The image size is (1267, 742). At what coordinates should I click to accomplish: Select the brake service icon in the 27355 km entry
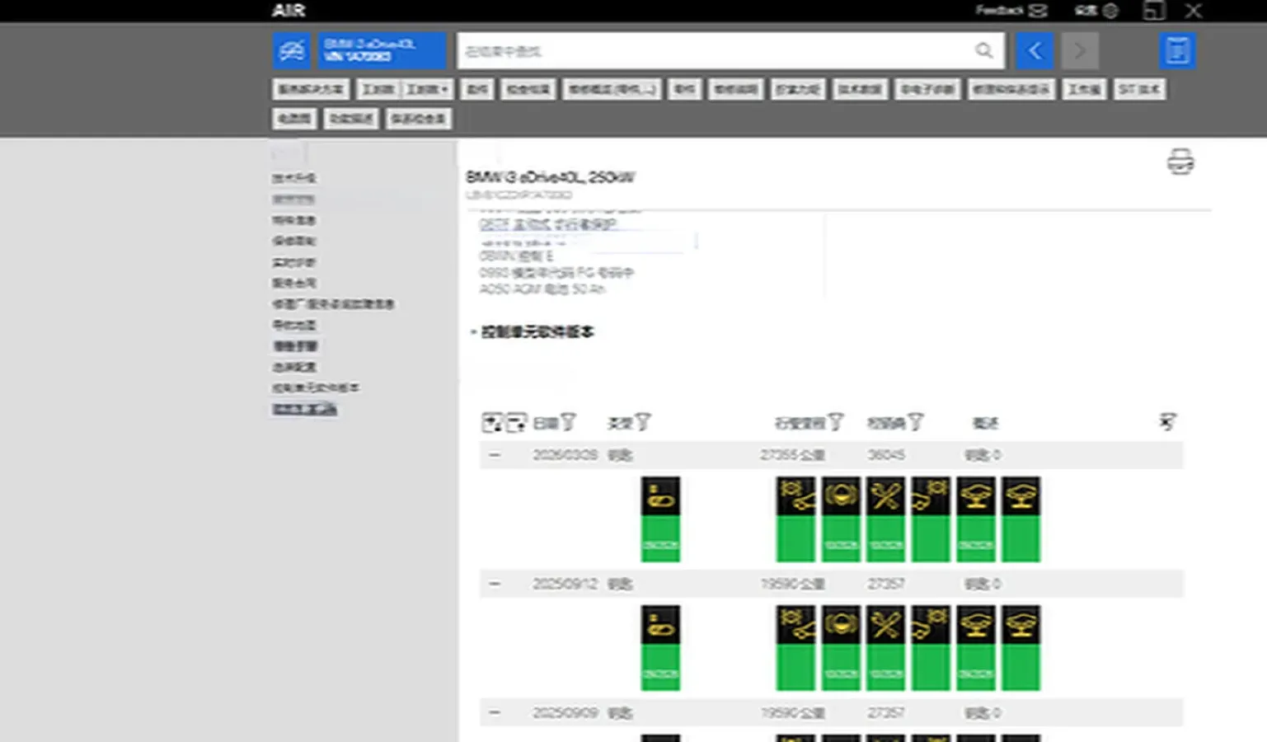pos(841,496)
